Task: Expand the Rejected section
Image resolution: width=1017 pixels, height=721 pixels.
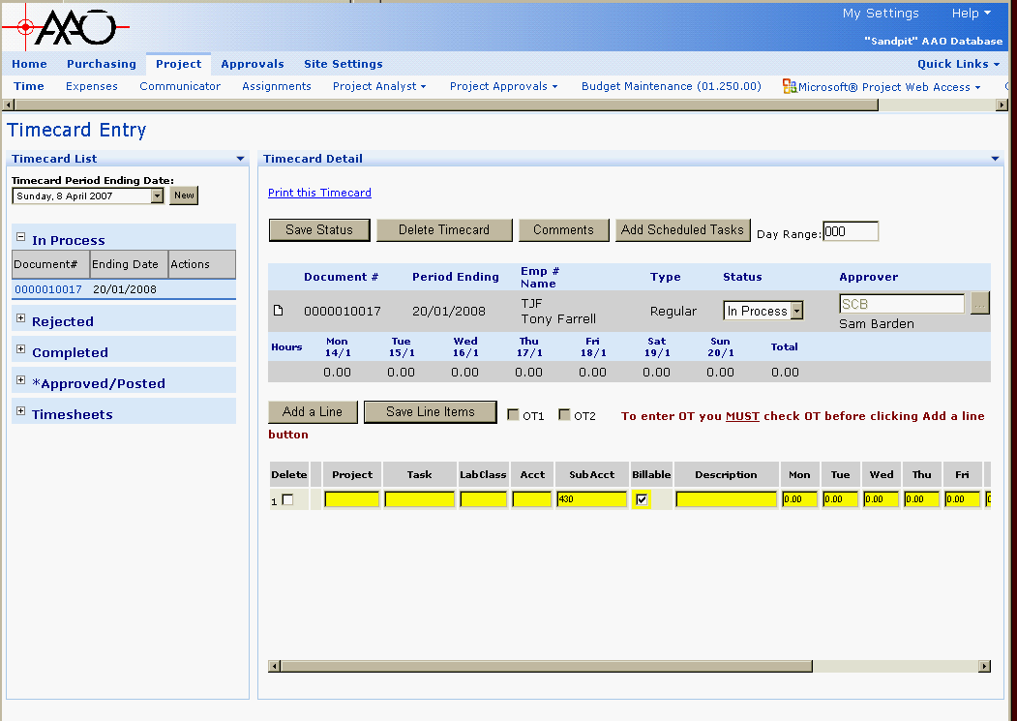Action: point(20,318)
